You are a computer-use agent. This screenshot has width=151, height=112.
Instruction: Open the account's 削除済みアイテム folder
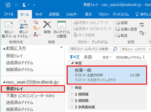[x=20, y=109]
